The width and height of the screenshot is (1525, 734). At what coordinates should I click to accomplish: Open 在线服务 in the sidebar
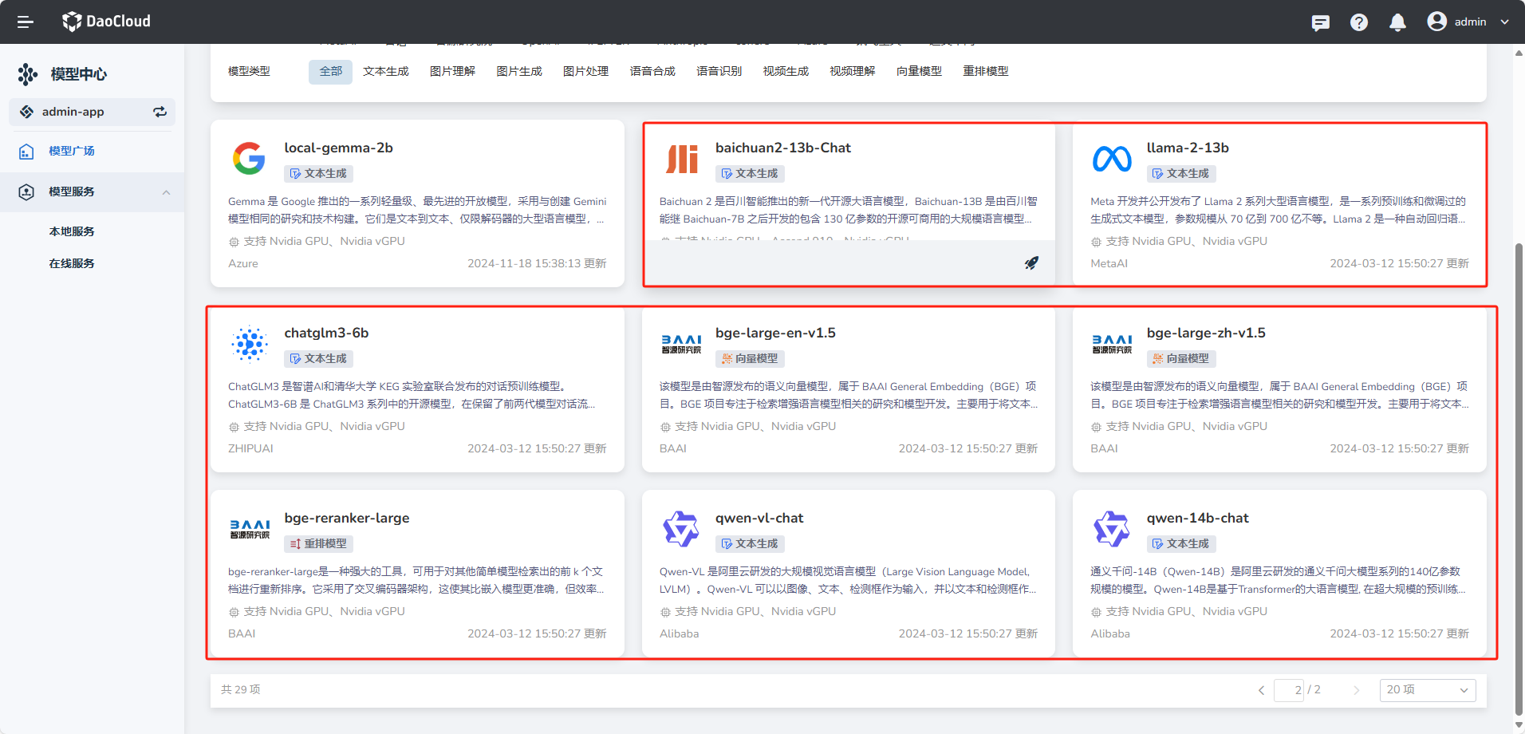pyautogui.click(x=72, y=263)
